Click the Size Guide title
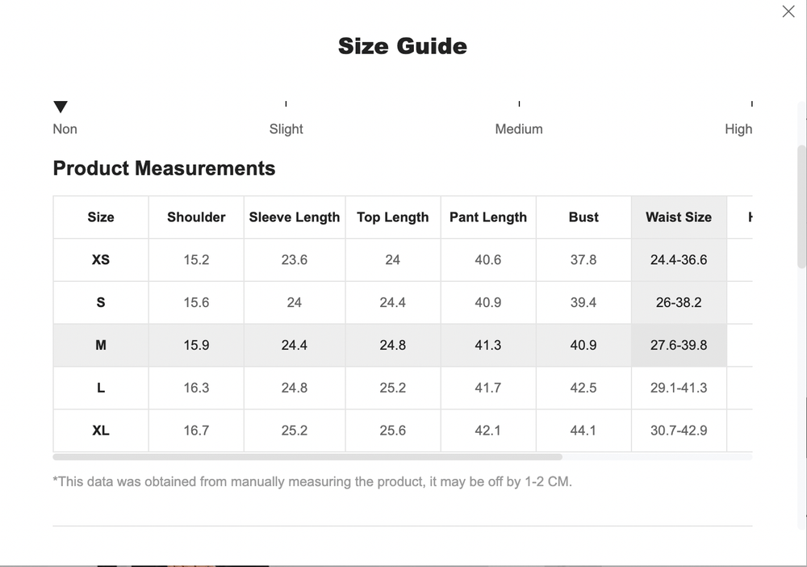 [403, 46]
